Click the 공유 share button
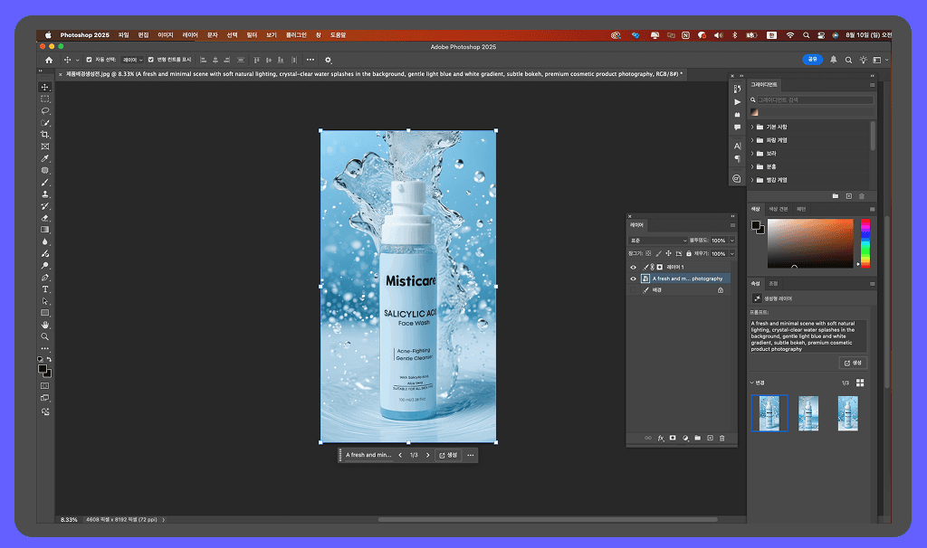 click(x=812, y=59)
